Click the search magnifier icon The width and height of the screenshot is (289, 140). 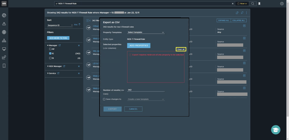click(253, 4)
